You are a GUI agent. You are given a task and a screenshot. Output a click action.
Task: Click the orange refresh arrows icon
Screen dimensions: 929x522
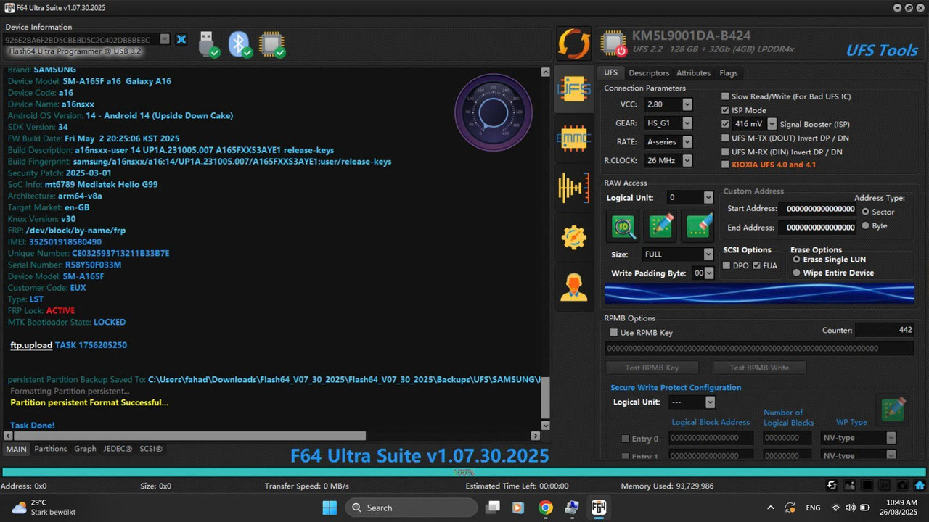(x=573, y=43)
